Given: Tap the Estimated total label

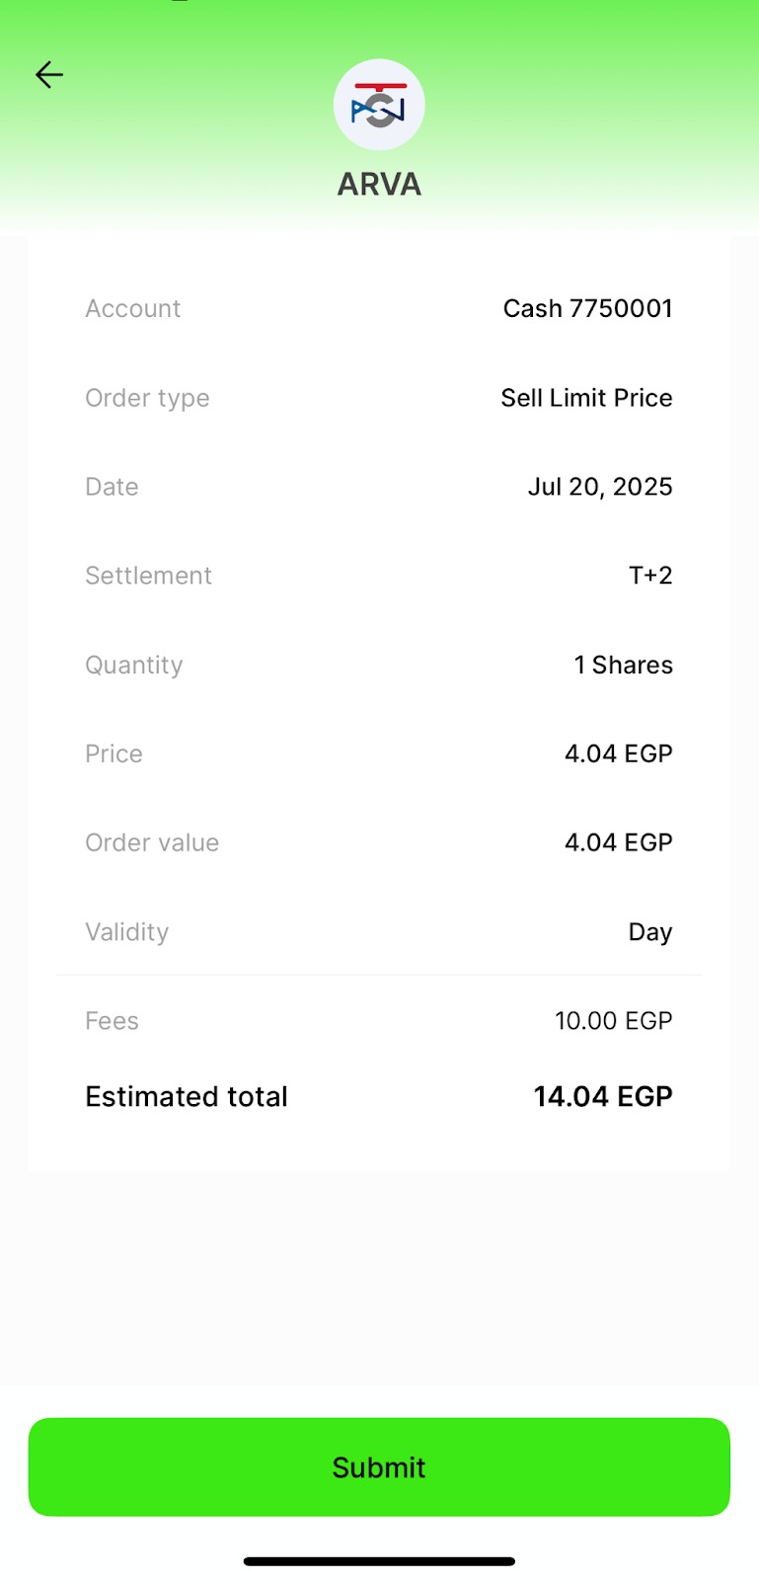Looking at the screenshot, I should (187, 1096).
